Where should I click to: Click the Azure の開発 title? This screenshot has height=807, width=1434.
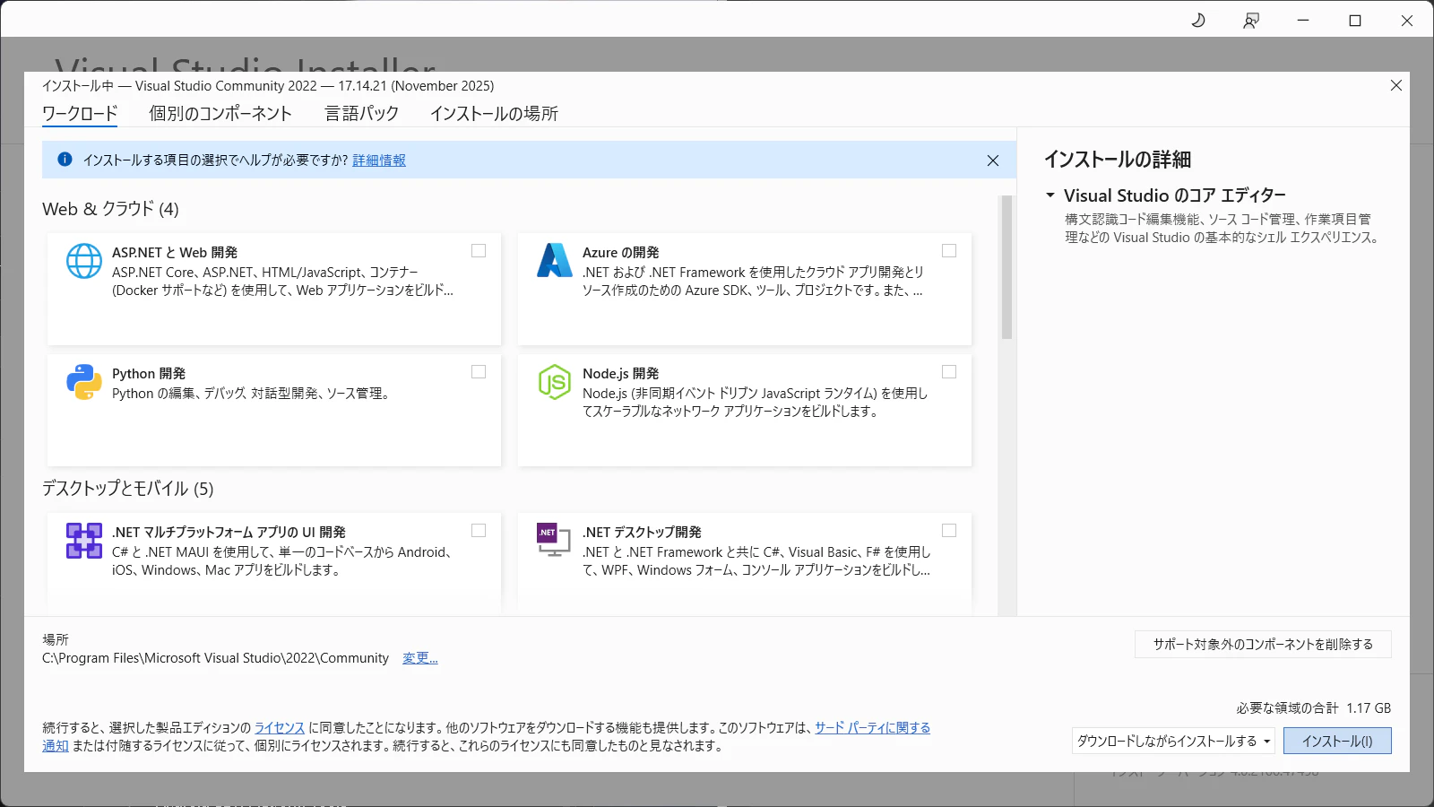click(620, 253)
